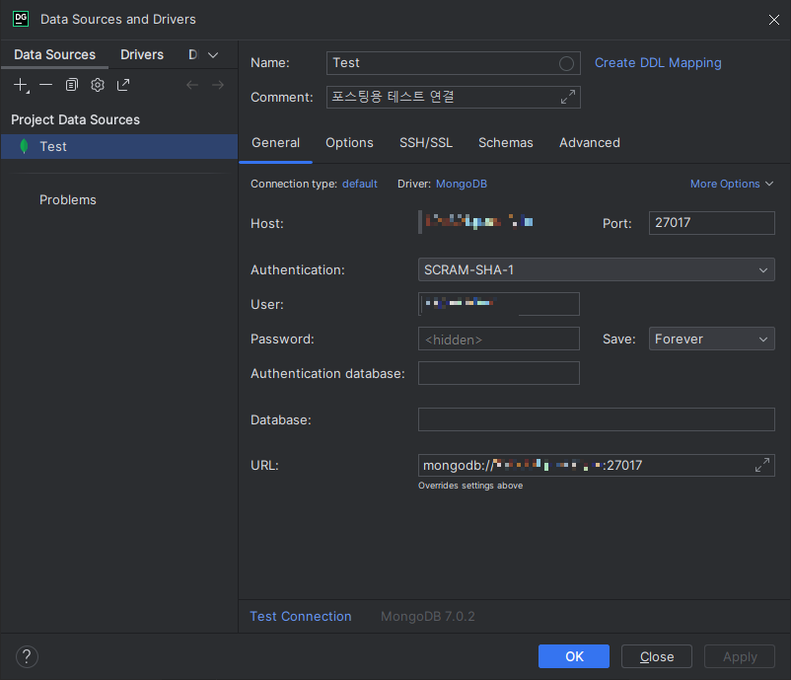This screenshot has width=791, height=680.
Task: Click the Close button
Action: 657,656
